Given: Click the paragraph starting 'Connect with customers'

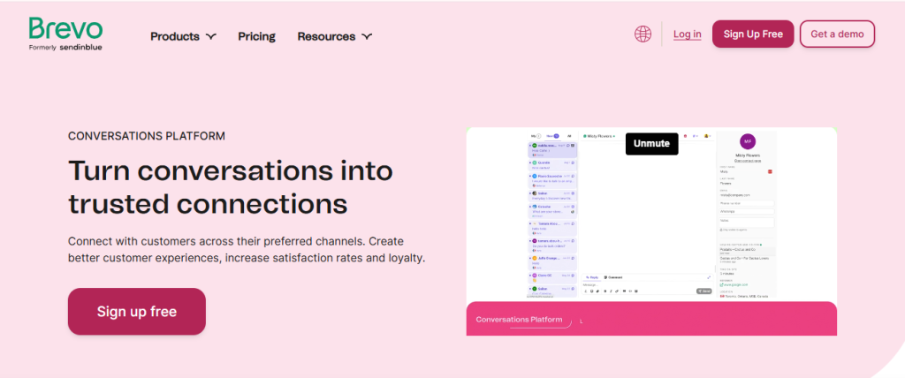Looking at the screenshot, I should (x=247, y=249).
